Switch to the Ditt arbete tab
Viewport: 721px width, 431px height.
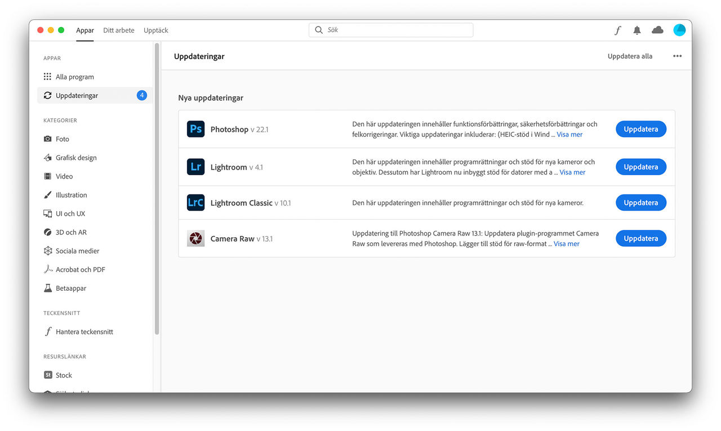click(x=119, y=30)
